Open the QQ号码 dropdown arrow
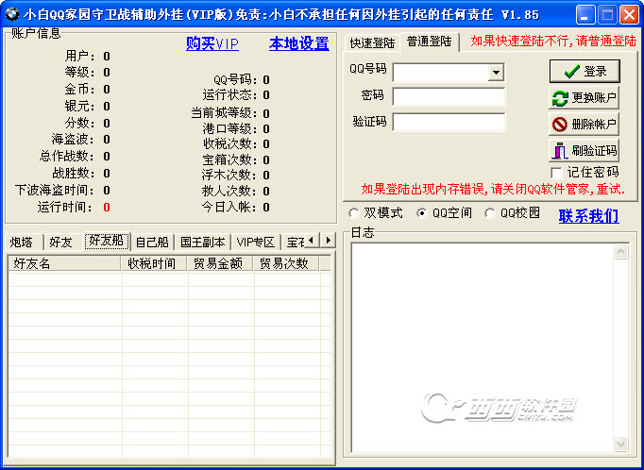644x470 pixels. click(496, 73)
